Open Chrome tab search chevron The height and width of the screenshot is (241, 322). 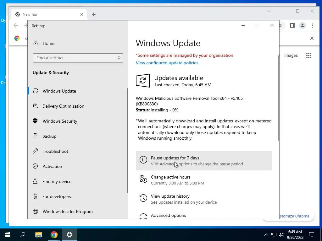pos(269,11)
